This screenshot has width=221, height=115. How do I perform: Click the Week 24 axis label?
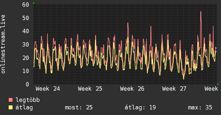(48, 89)
